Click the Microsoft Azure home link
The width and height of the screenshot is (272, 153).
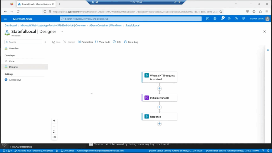click(23, 19)
